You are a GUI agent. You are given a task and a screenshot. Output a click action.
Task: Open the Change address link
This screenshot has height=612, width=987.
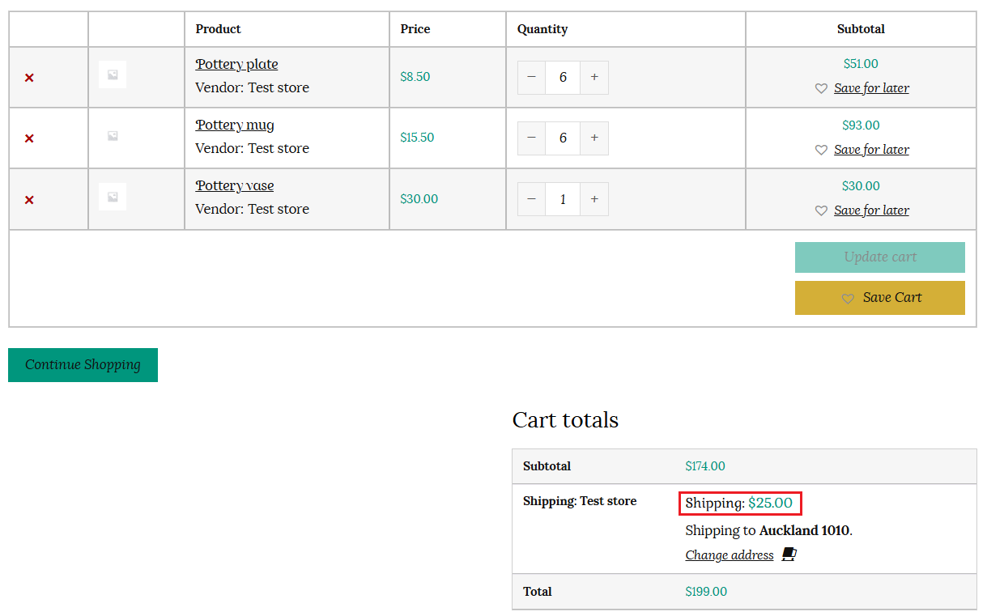point(730,555)
